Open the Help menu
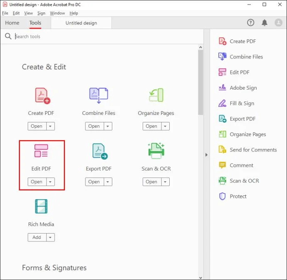This screenshot has width=287, height=280. pos(74,13)
